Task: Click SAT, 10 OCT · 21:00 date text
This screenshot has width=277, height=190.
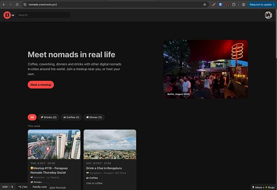Action: coord(99,163)
